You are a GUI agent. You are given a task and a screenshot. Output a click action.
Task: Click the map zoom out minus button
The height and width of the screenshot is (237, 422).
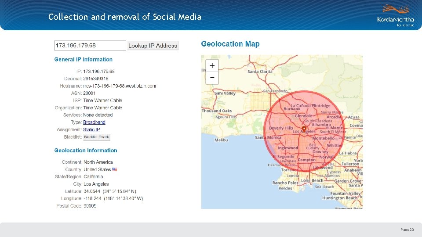coord(212,78)
